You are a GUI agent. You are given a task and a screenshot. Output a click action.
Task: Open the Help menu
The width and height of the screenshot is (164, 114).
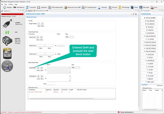(x=16, y=4)
